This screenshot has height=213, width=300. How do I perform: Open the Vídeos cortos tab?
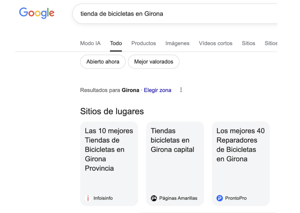215,43
